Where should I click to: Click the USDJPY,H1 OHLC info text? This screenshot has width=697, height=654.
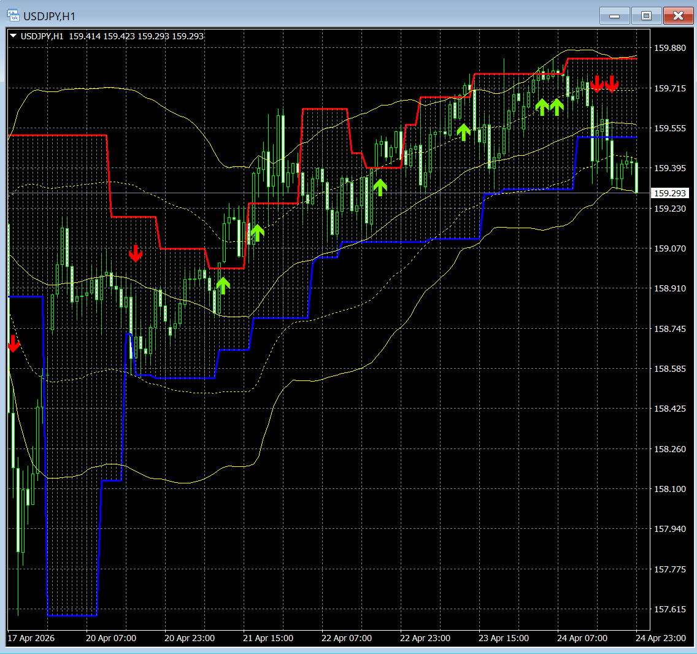pyautogui.click(x=112, y=36)
